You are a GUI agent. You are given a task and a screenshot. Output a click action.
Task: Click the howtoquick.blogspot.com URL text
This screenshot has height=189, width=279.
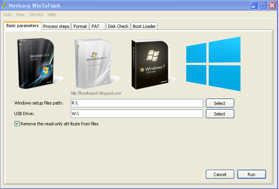pos(96,93)
